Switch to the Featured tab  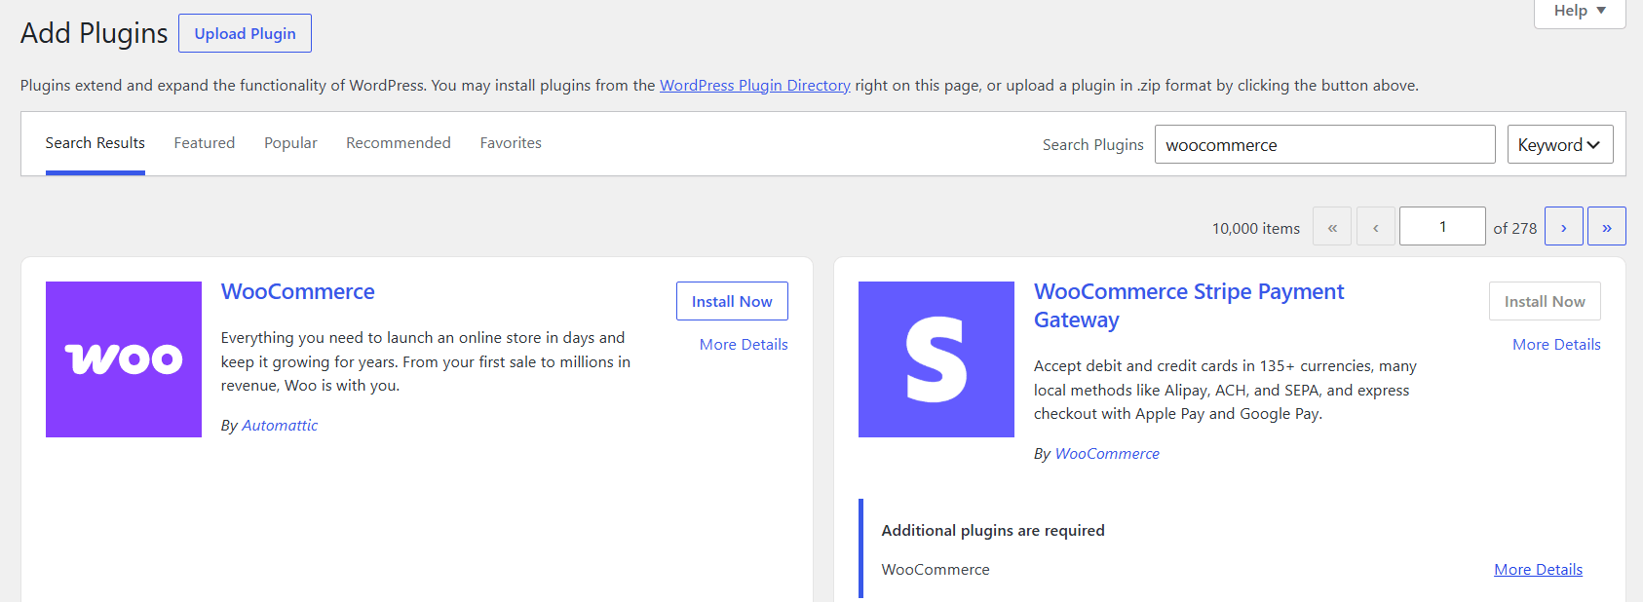205,143
